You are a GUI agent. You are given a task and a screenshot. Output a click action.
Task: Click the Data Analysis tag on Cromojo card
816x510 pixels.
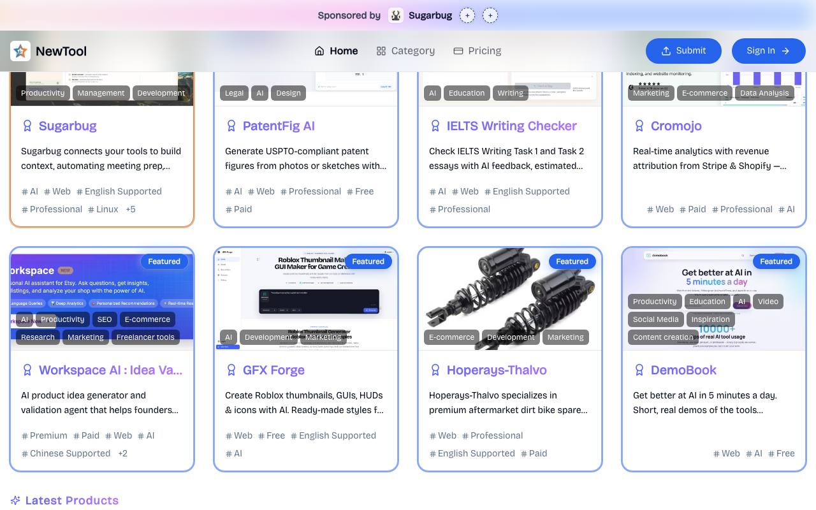(x=764, y=93)
